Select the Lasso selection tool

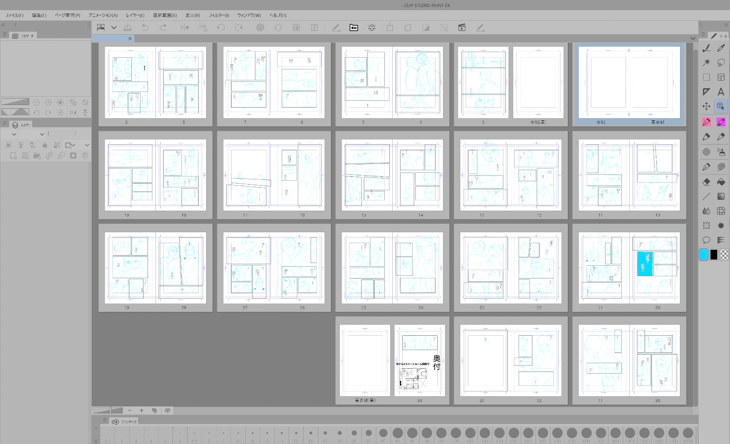721,63
